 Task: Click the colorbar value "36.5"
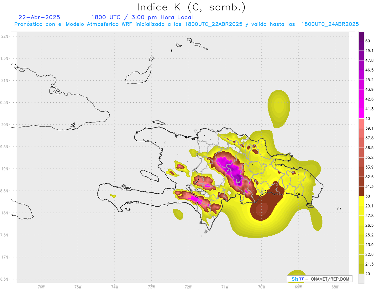369,148
